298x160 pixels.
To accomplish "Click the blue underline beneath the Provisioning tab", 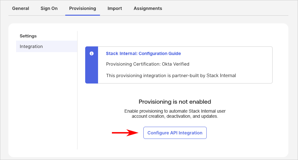I will click(83, 15).
